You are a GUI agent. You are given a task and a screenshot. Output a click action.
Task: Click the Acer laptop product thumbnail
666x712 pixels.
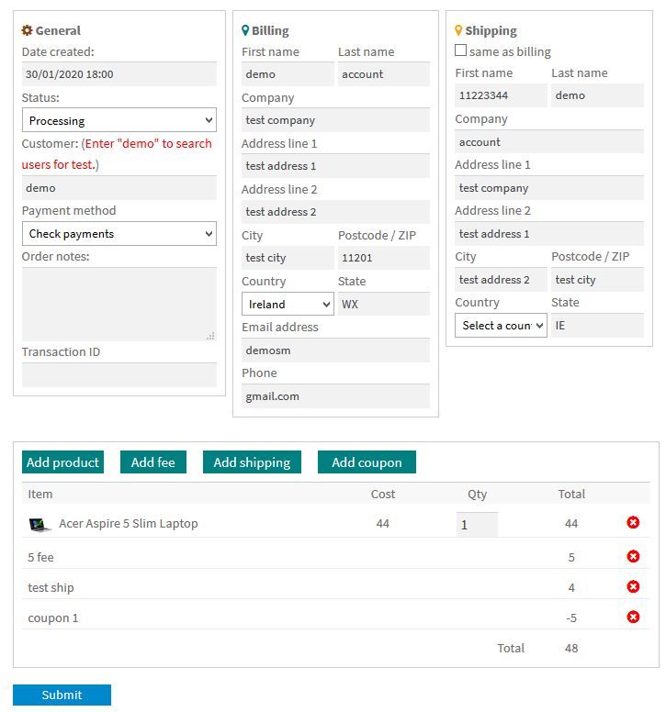point(40,525)
